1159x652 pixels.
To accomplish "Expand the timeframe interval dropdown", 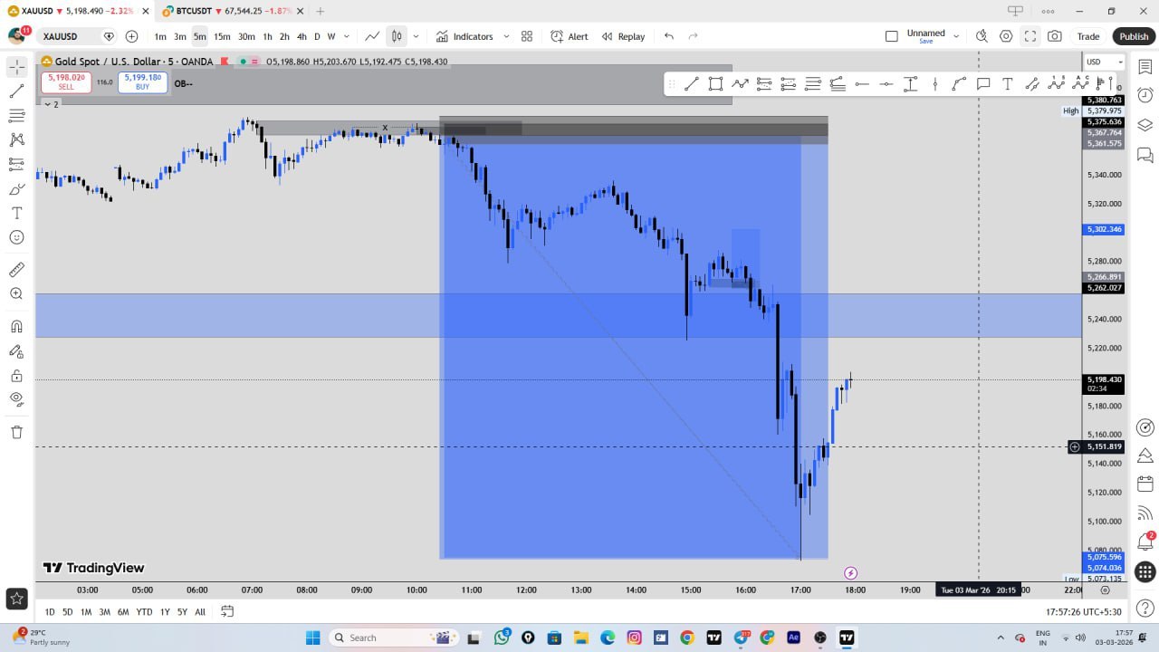I will (x=349, y=36).
